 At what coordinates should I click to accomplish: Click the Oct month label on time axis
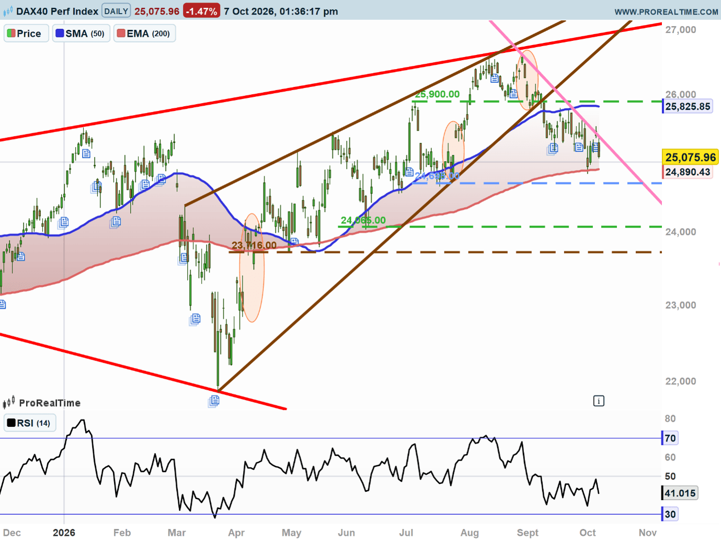click(588, 533)
